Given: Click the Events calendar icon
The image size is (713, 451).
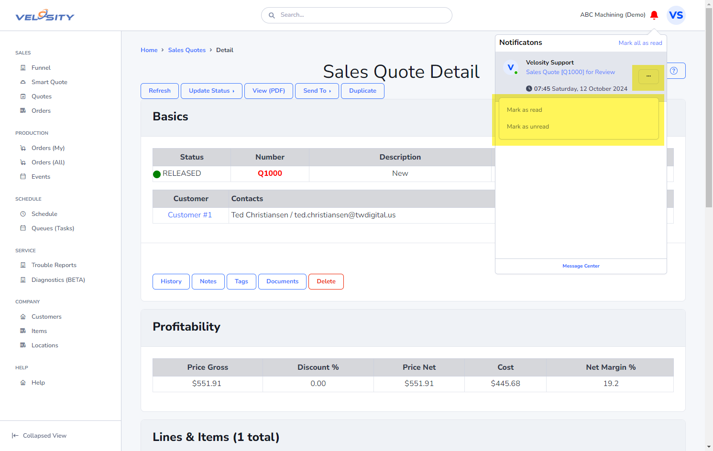Looking at the screenshot, I should point(23,177).
